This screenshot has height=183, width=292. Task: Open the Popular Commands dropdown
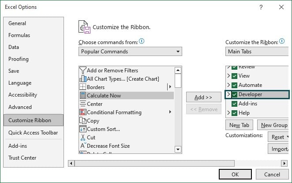click(130, 52)
